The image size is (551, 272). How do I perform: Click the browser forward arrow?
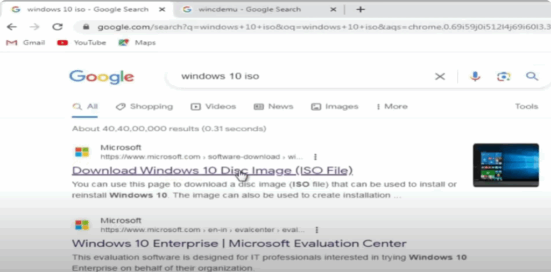coord(34,27)
